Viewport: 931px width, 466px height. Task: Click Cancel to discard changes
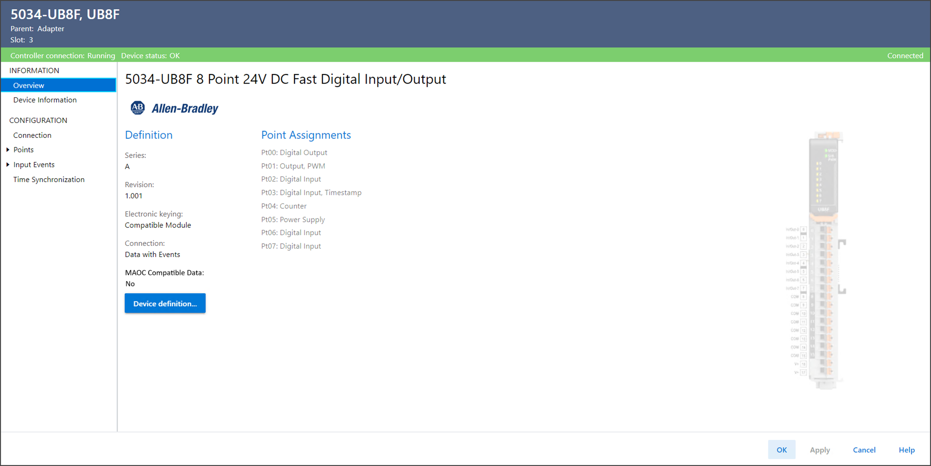(864, 450)
